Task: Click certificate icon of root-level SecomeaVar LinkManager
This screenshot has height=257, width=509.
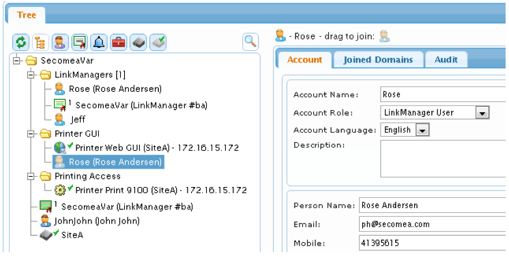Action: (x=46, y=206)
